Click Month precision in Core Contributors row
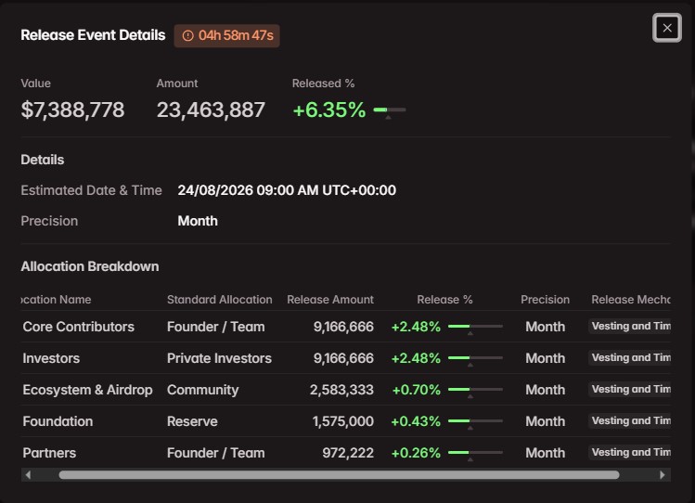This screenshot has height=503, width=695. [546, 327]
